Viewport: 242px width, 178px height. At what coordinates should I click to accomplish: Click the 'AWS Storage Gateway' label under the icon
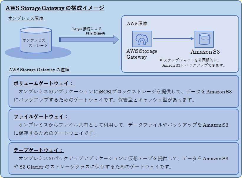pos(142,54)
